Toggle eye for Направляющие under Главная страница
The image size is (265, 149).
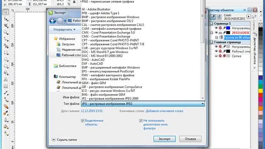216,47
